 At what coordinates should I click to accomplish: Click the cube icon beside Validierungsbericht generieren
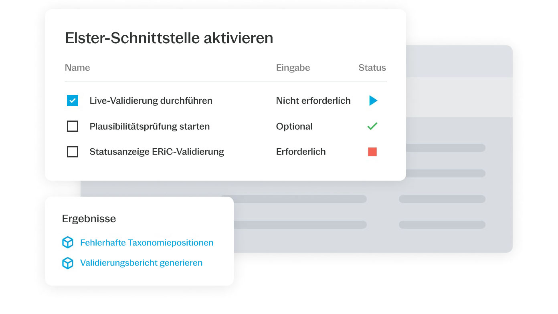click(68, 263)
